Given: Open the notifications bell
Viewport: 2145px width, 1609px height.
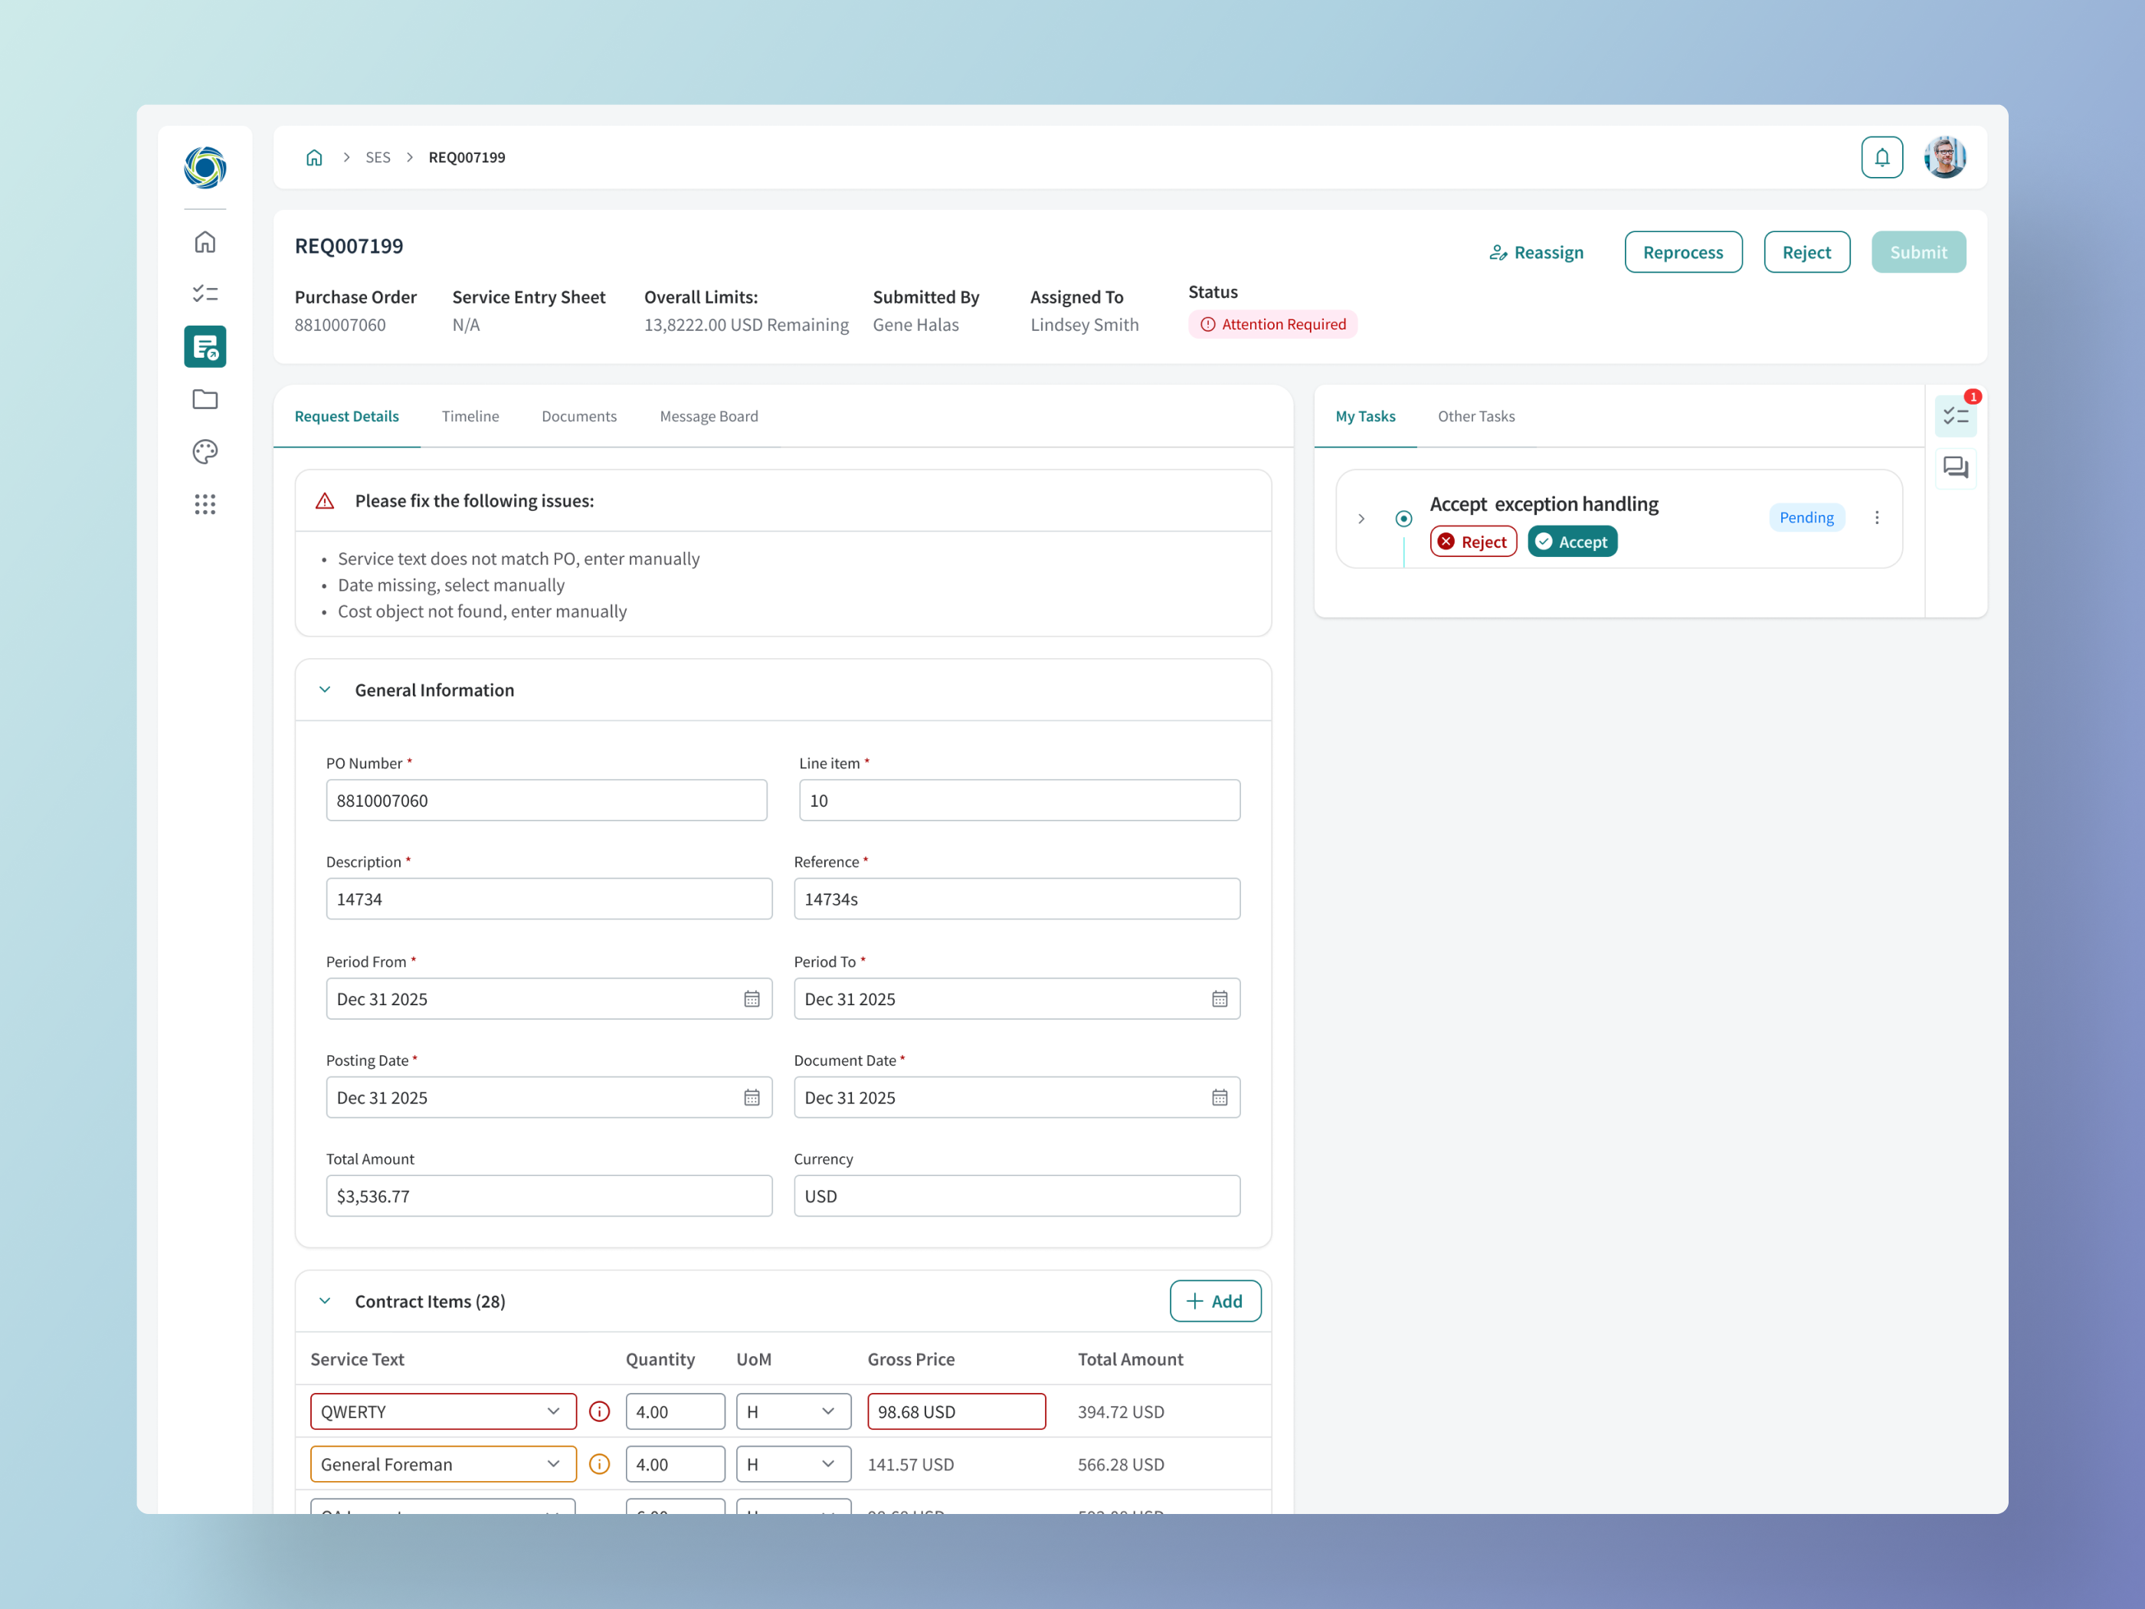Looking at the screenshot, I should pyautogui.click(x=1881, y=157).
